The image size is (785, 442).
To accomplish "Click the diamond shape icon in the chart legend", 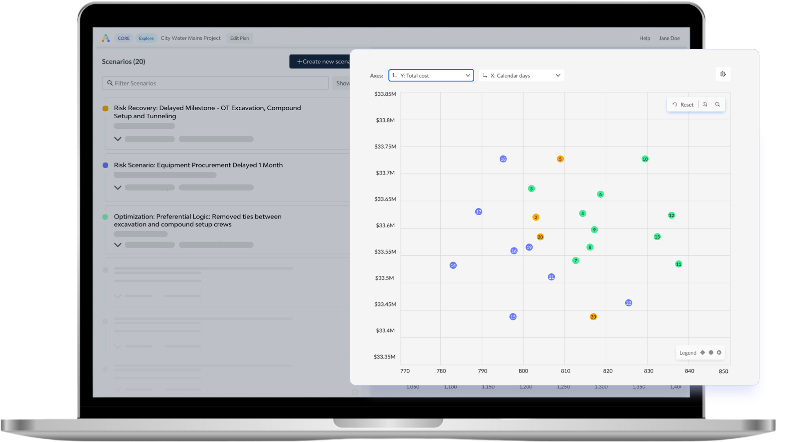I will point(703,352).
